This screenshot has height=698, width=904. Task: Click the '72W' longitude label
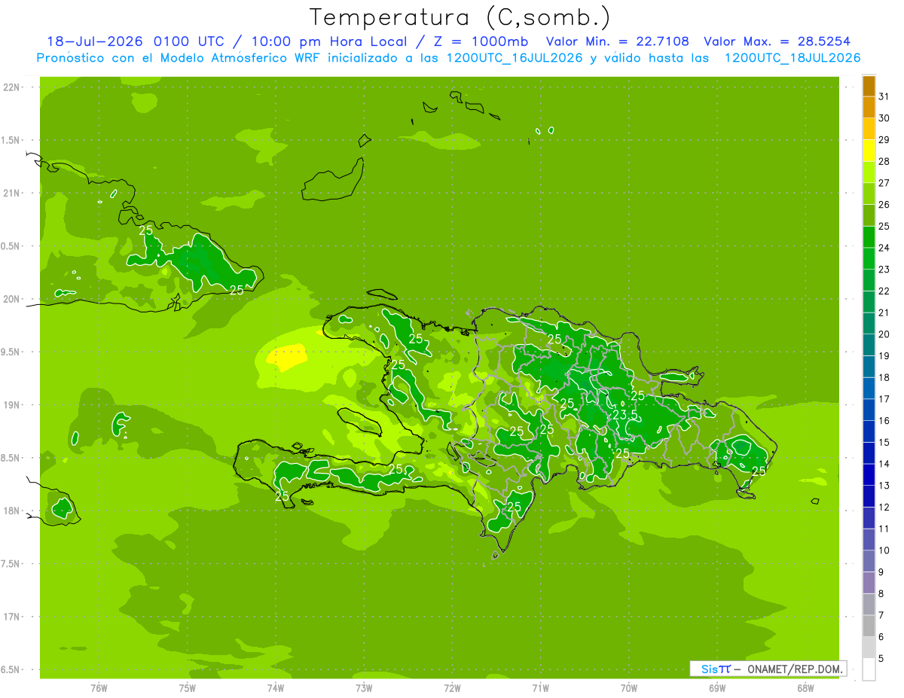point(453,688)
